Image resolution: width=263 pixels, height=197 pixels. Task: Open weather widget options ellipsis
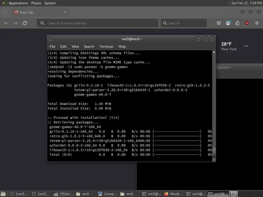[x=246, y=46]
